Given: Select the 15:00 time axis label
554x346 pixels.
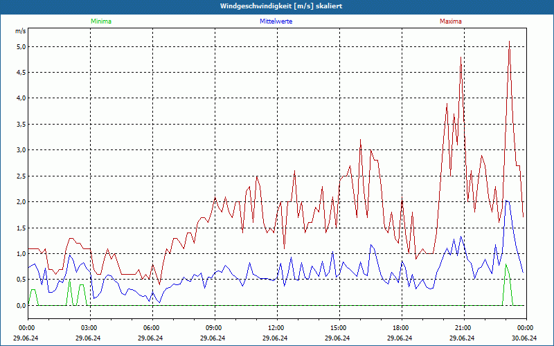Looking at the screenshot, I should (x=338, y=327).
